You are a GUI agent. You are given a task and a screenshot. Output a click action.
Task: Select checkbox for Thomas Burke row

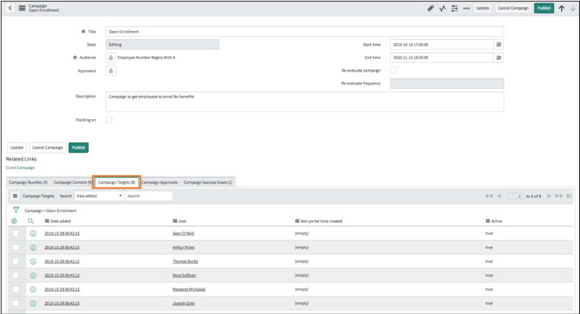(x=16, y=261)
